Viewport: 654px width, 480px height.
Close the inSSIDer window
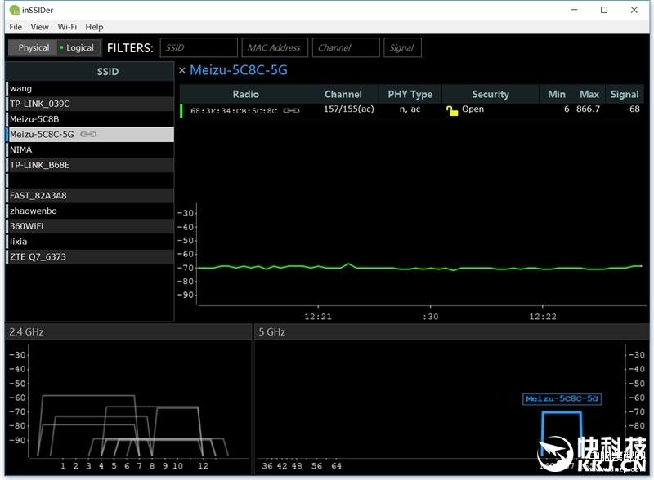[634, 10]
